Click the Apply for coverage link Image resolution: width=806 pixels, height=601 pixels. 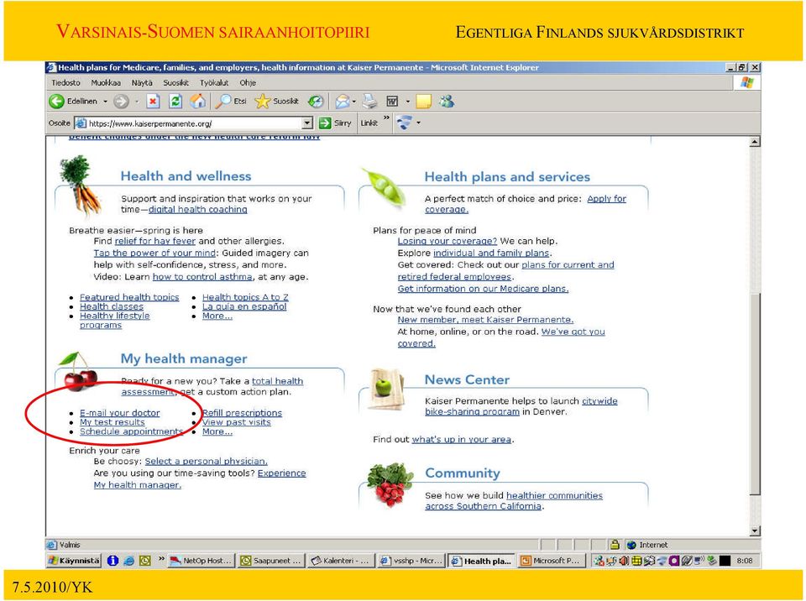coord(606,198)
